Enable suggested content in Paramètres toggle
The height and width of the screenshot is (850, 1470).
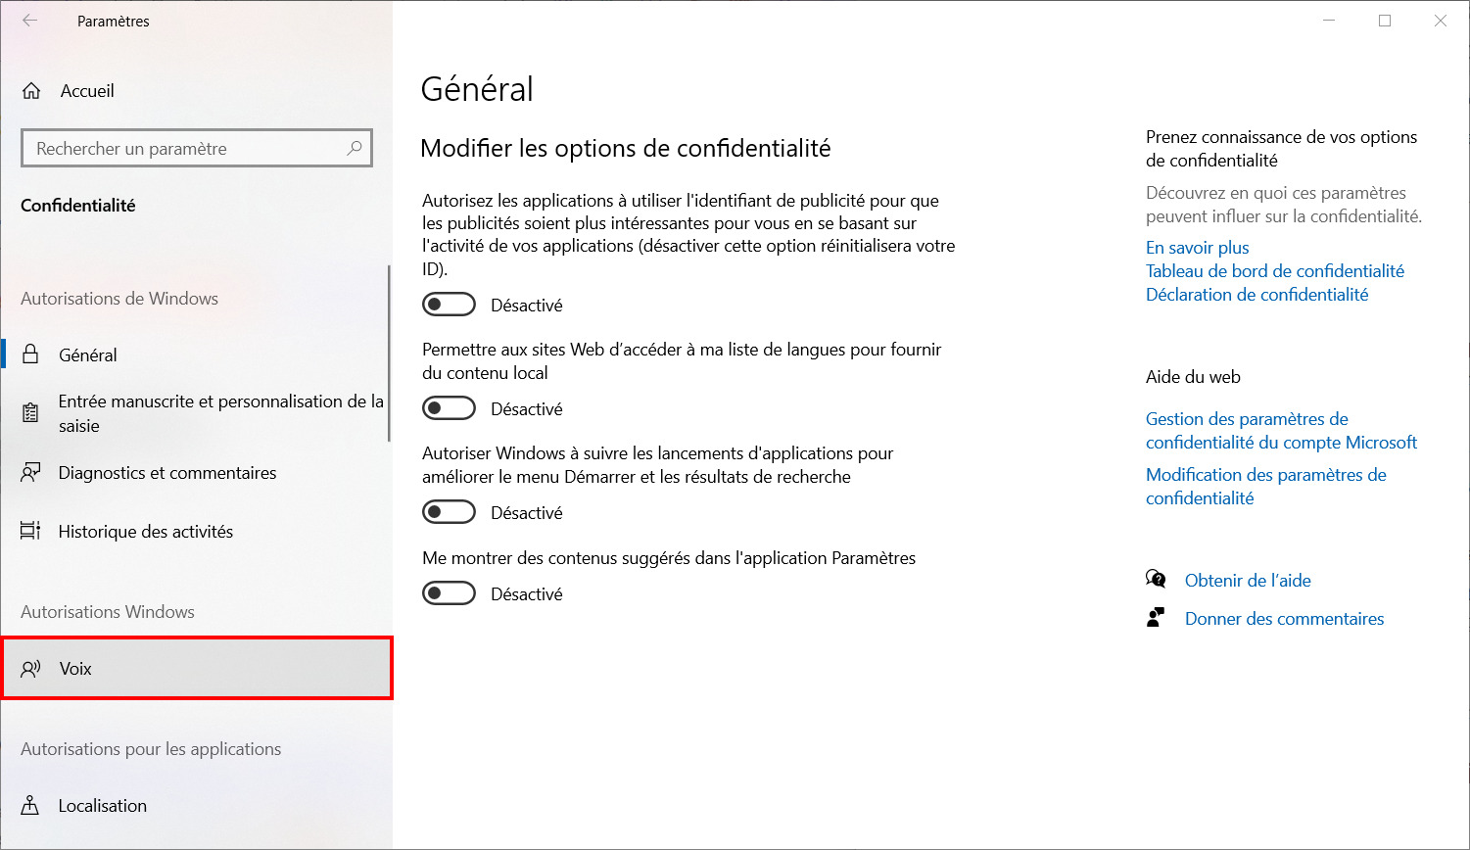(449, 593)
